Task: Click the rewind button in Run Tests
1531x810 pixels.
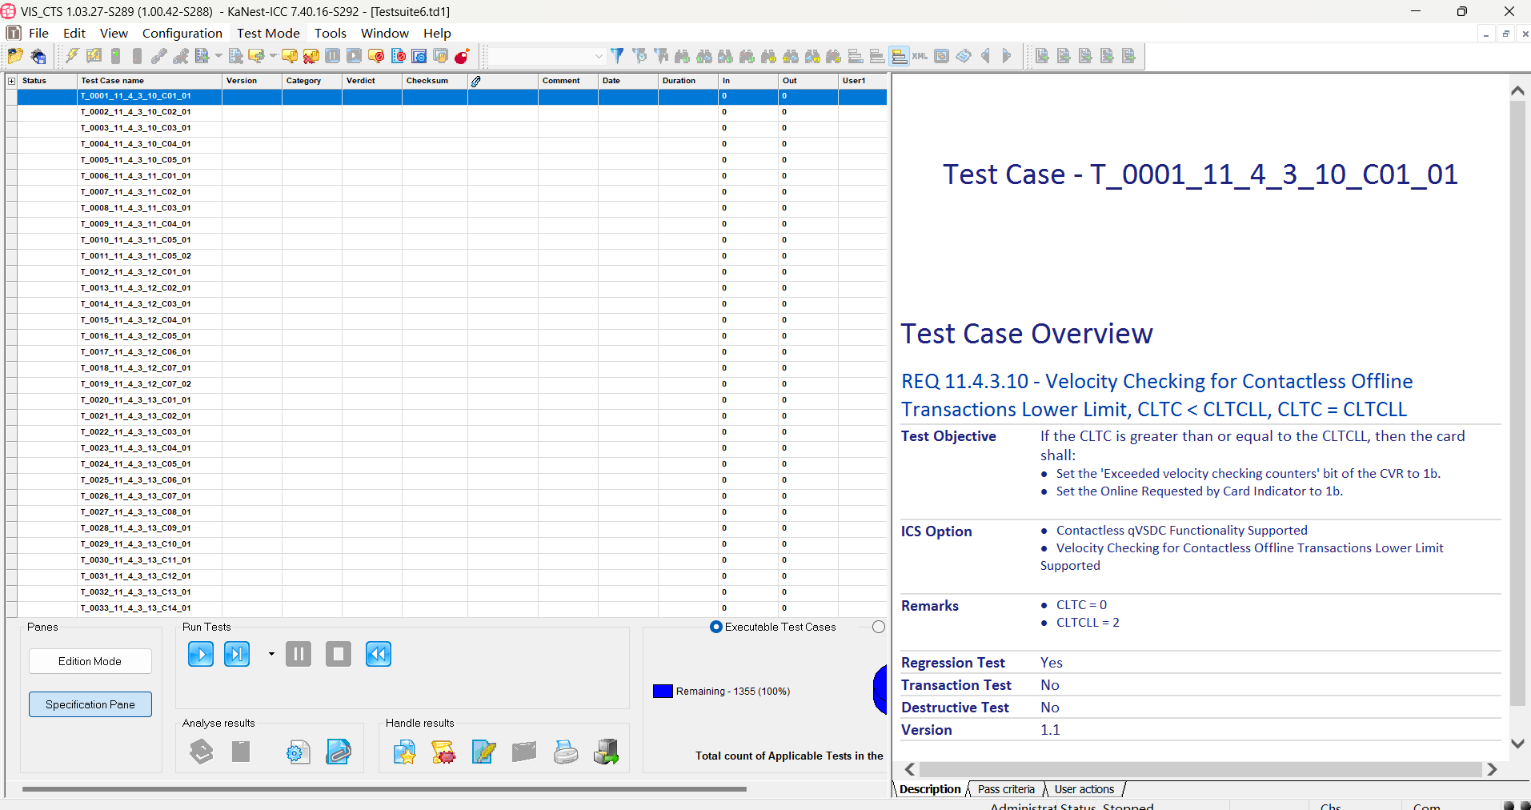Action: 378,654
